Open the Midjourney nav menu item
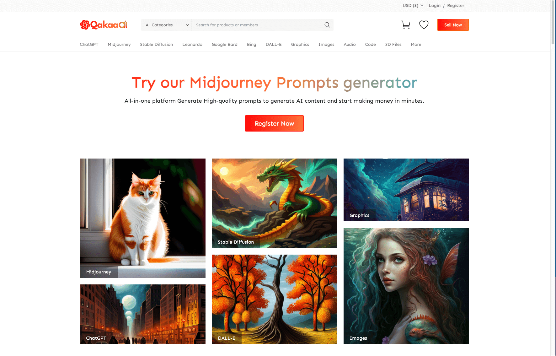This screenshot has width=556, height=356. click(119, 44)
